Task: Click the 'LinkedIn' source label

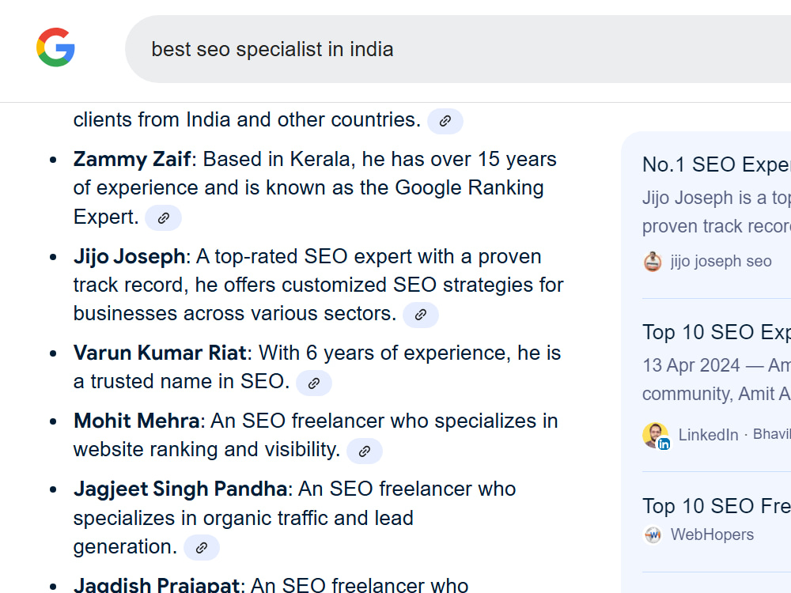Action: point(708,435)
